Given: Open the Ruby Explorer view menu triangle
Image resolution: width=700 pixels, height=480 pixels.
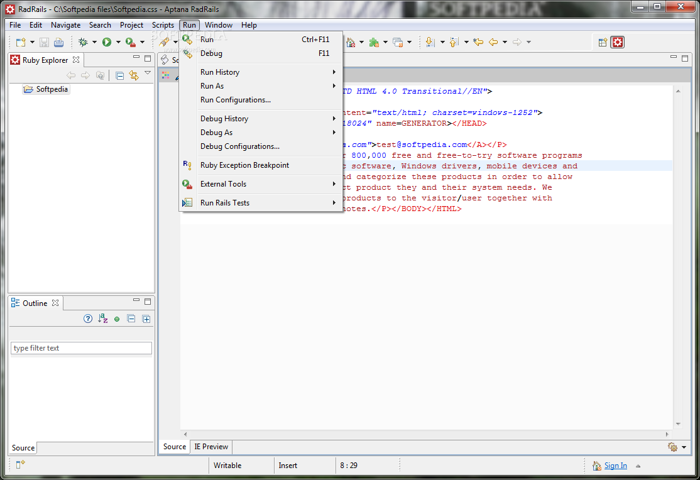Looking at the screenshot, I should (148, 73).
